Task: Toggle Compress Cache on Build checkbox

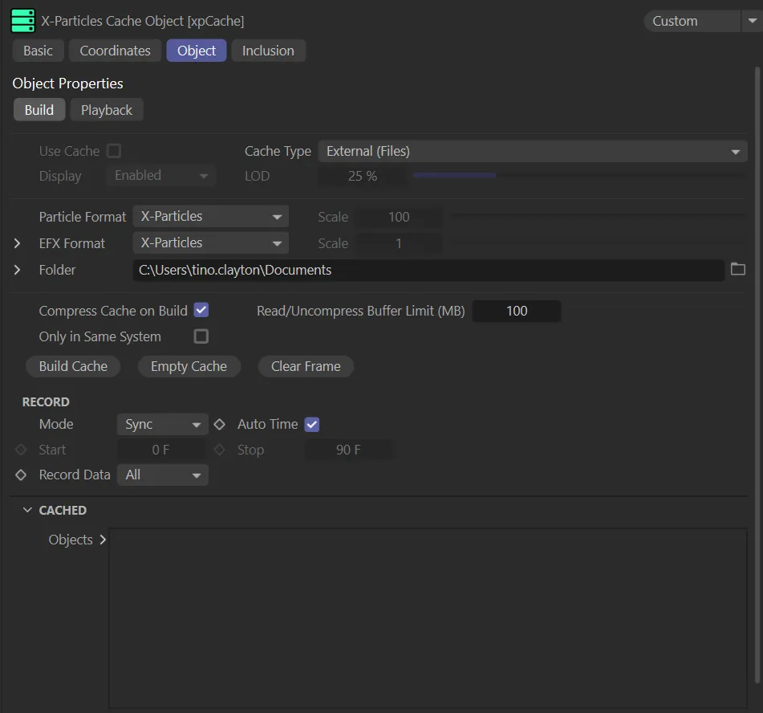Action: (x=201, y=311)
